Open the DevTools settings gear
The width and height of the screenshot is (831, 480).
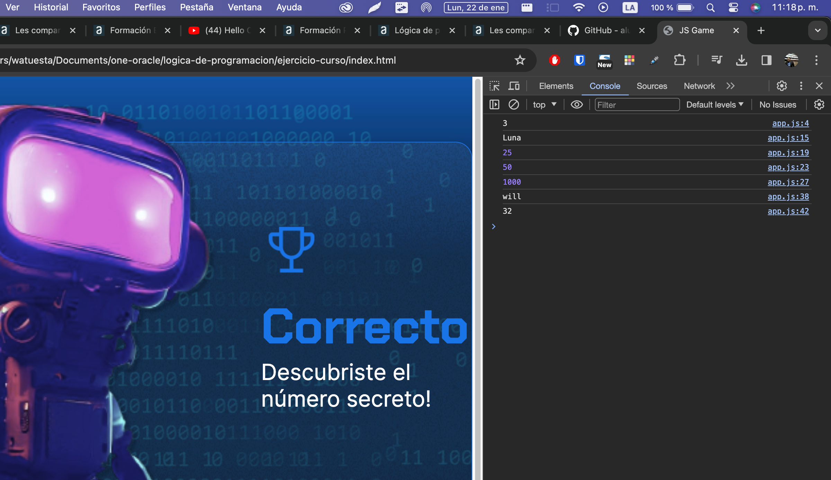point(782,86)
